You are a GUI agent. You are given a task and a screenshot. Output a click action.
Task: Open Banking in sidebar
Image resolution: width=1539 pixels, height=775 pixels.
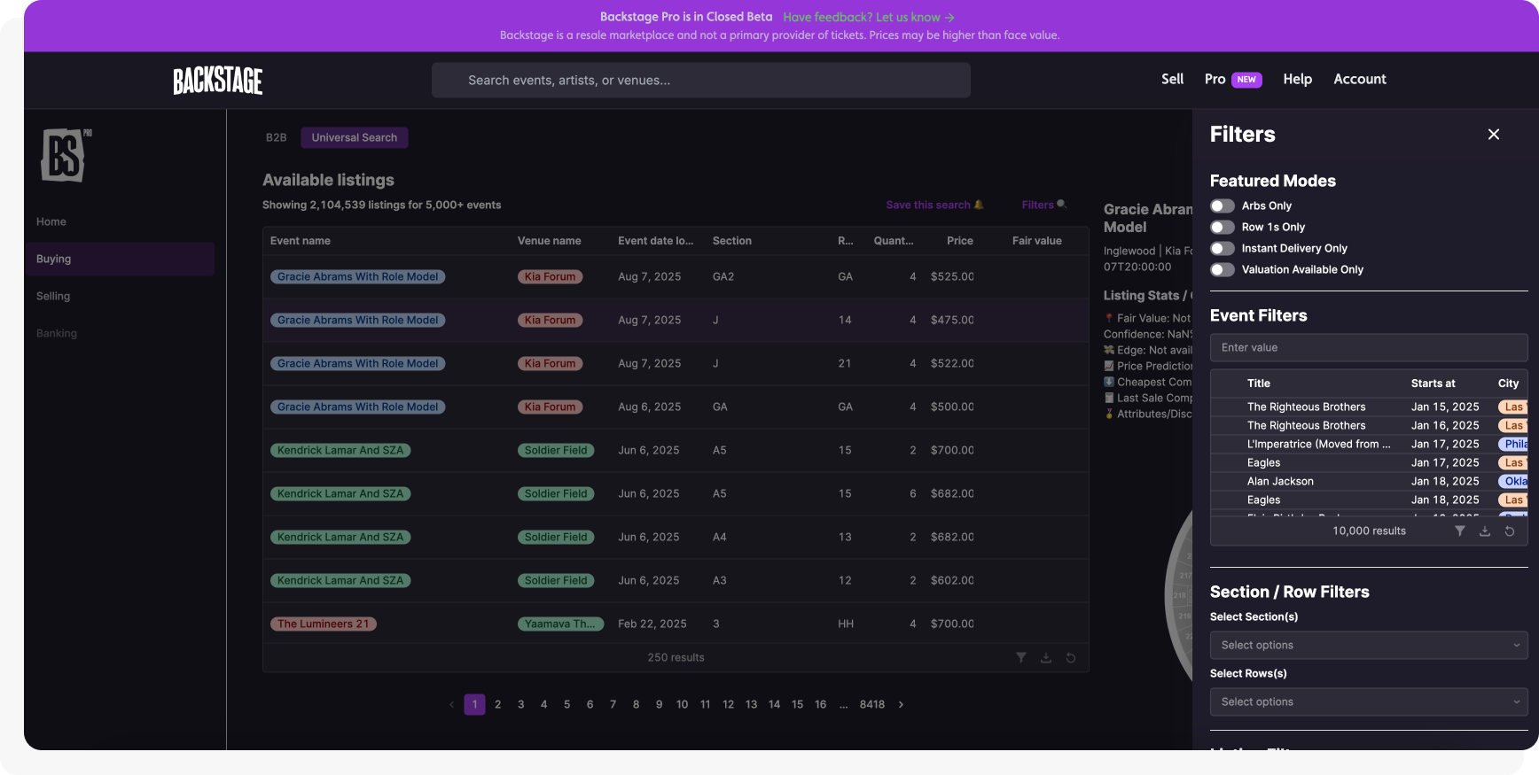pos(57,333)
